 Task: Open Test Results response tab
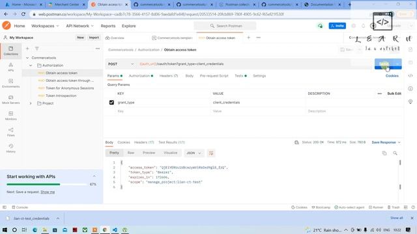(171, 142)
